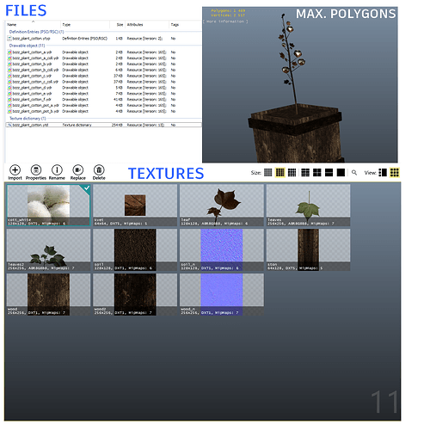This screenshot has width=430, height=430.
Task: Select the plant_cotton_pot_a.ydr file
Action: tap(104, 105)
